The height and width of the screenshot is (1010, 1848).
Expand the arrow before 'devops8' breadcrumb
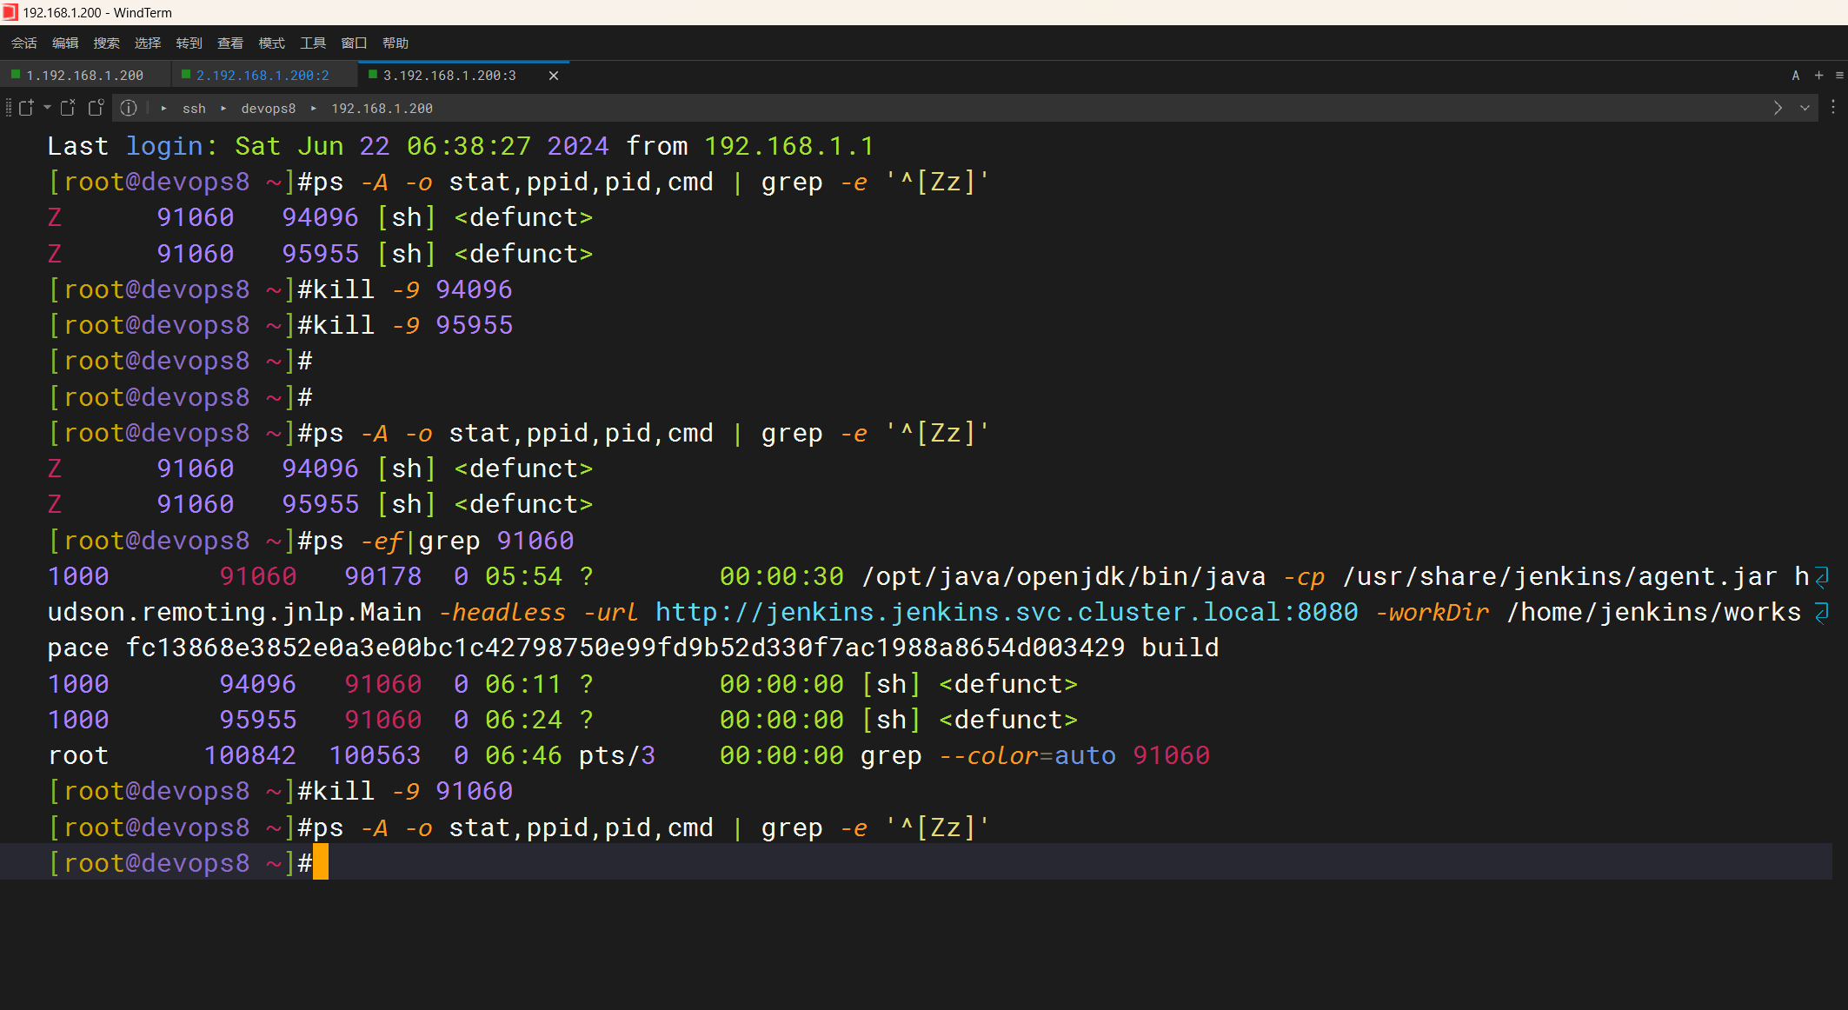[223, 108]
